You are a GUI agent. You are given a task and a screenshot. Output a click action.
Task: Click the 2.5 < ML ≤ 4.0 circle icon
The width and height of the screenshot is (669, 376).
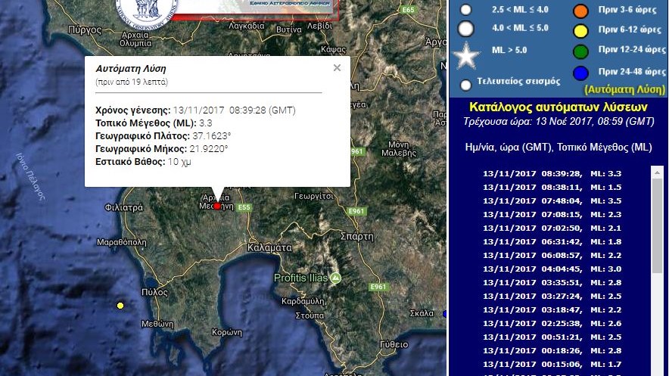click(x=466, y=9)
